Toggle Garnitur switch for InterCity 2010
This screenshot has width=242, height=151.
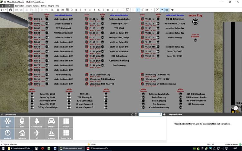[32, 94]
